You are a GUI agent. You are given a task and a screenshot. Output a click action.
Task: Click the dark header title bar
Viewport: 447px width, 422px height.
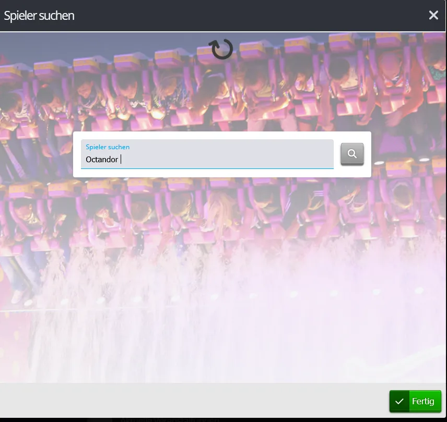pos(235,16)
